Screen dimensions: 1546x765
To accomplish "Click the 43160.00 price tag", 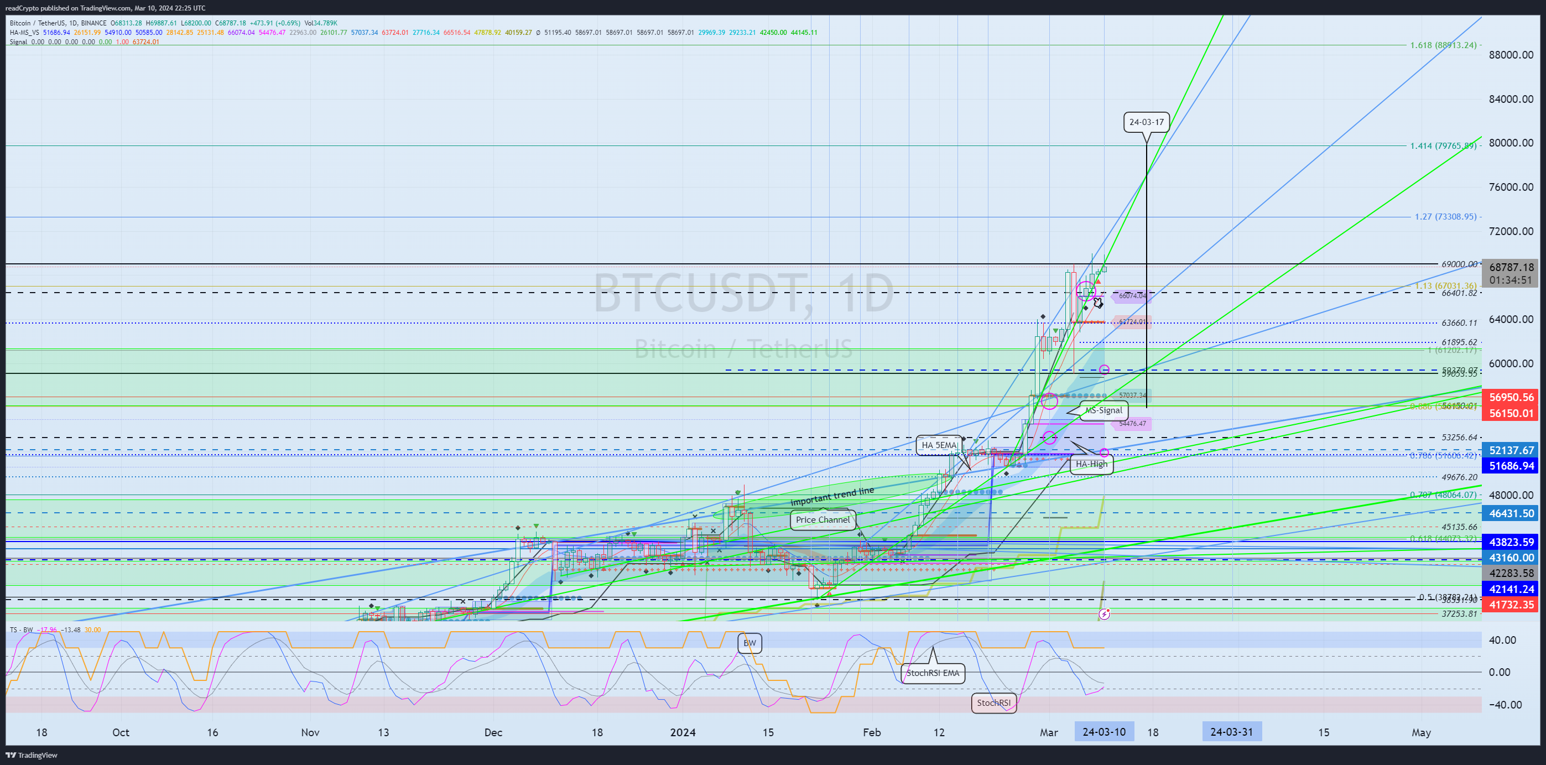I will click(x=1511, y=558).
